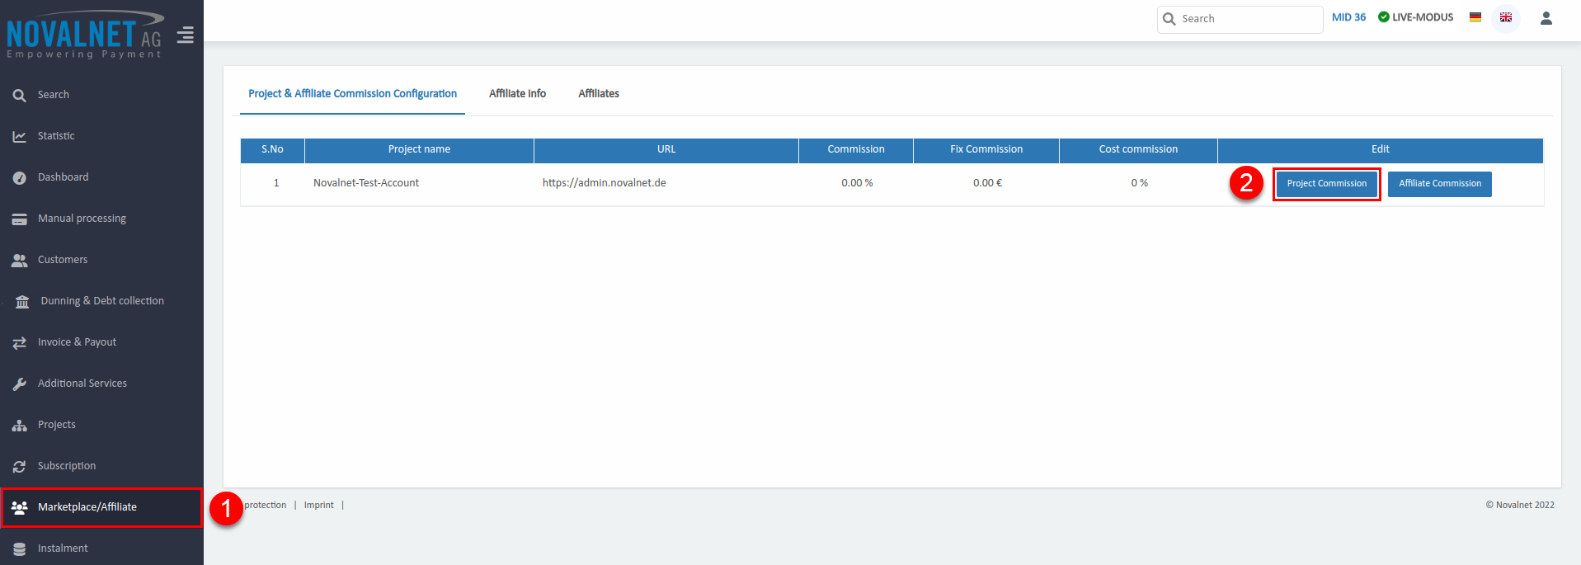This screenshot has width=1581, height=565.
Task: Switch to the Affiliate Info tab
Action: [x=517, y=94]
